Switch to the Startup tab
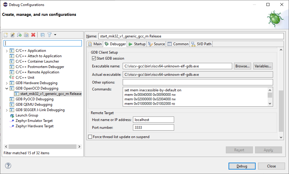Image resolution: width=289 pixels, height=174 pixels. tap(137, 44)
